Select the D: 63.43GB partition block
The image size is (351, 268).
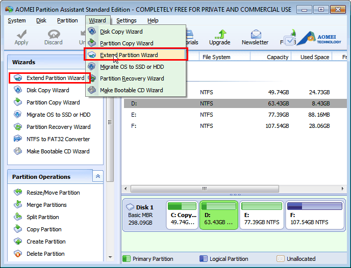pyautogui.click(x=219, y=215)
